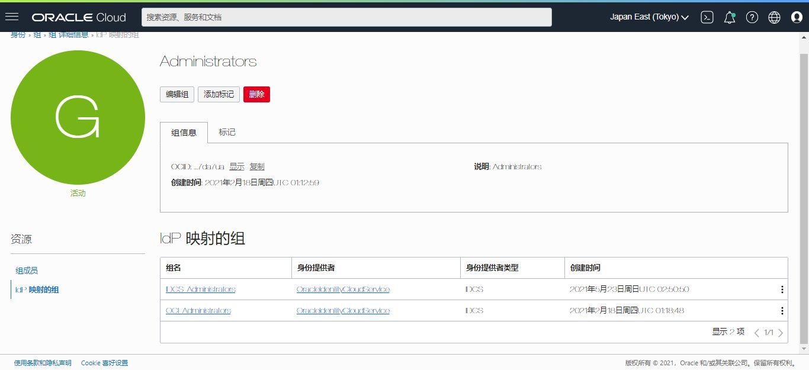The height and width of the screenshot is (370, 809).
Task: Click the 活动 status label
Action: 78,194
